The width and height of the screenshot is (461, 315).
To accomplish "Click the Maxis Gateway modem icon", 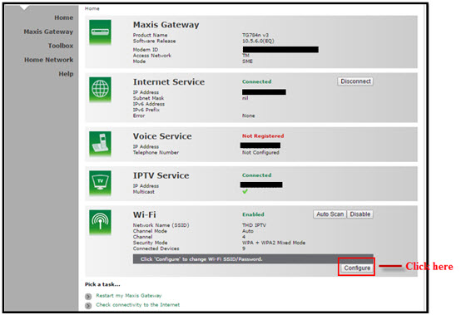I will 100,32.
